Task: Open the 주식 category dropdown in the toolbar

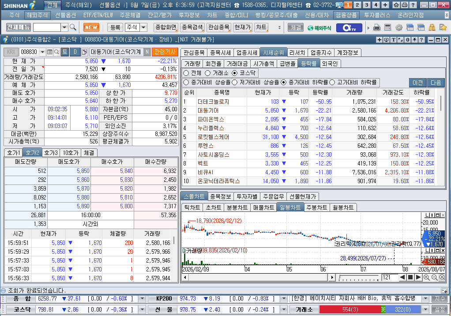Action: coord(143,27)
